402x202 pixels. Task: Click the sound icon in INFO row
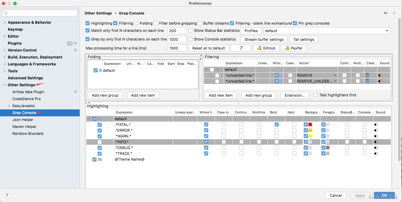[376, 142]
